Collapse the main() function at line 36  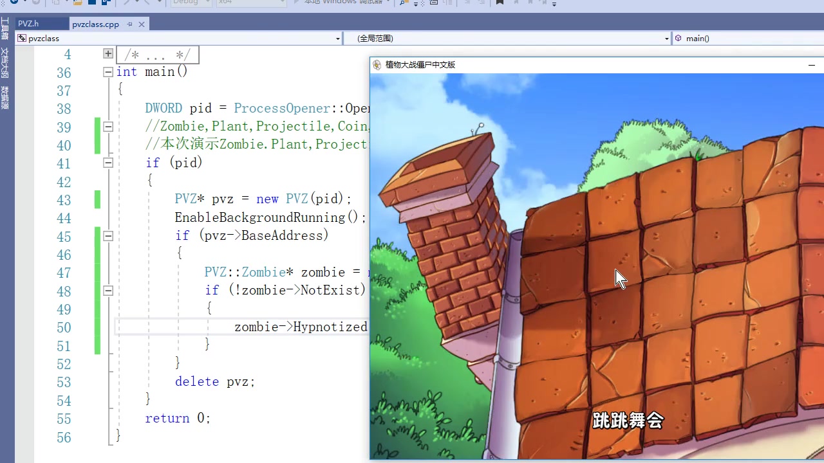click(x=108, y=72)
